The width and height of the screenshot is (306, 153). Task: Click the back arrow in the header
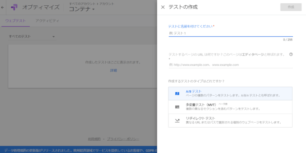2,7
